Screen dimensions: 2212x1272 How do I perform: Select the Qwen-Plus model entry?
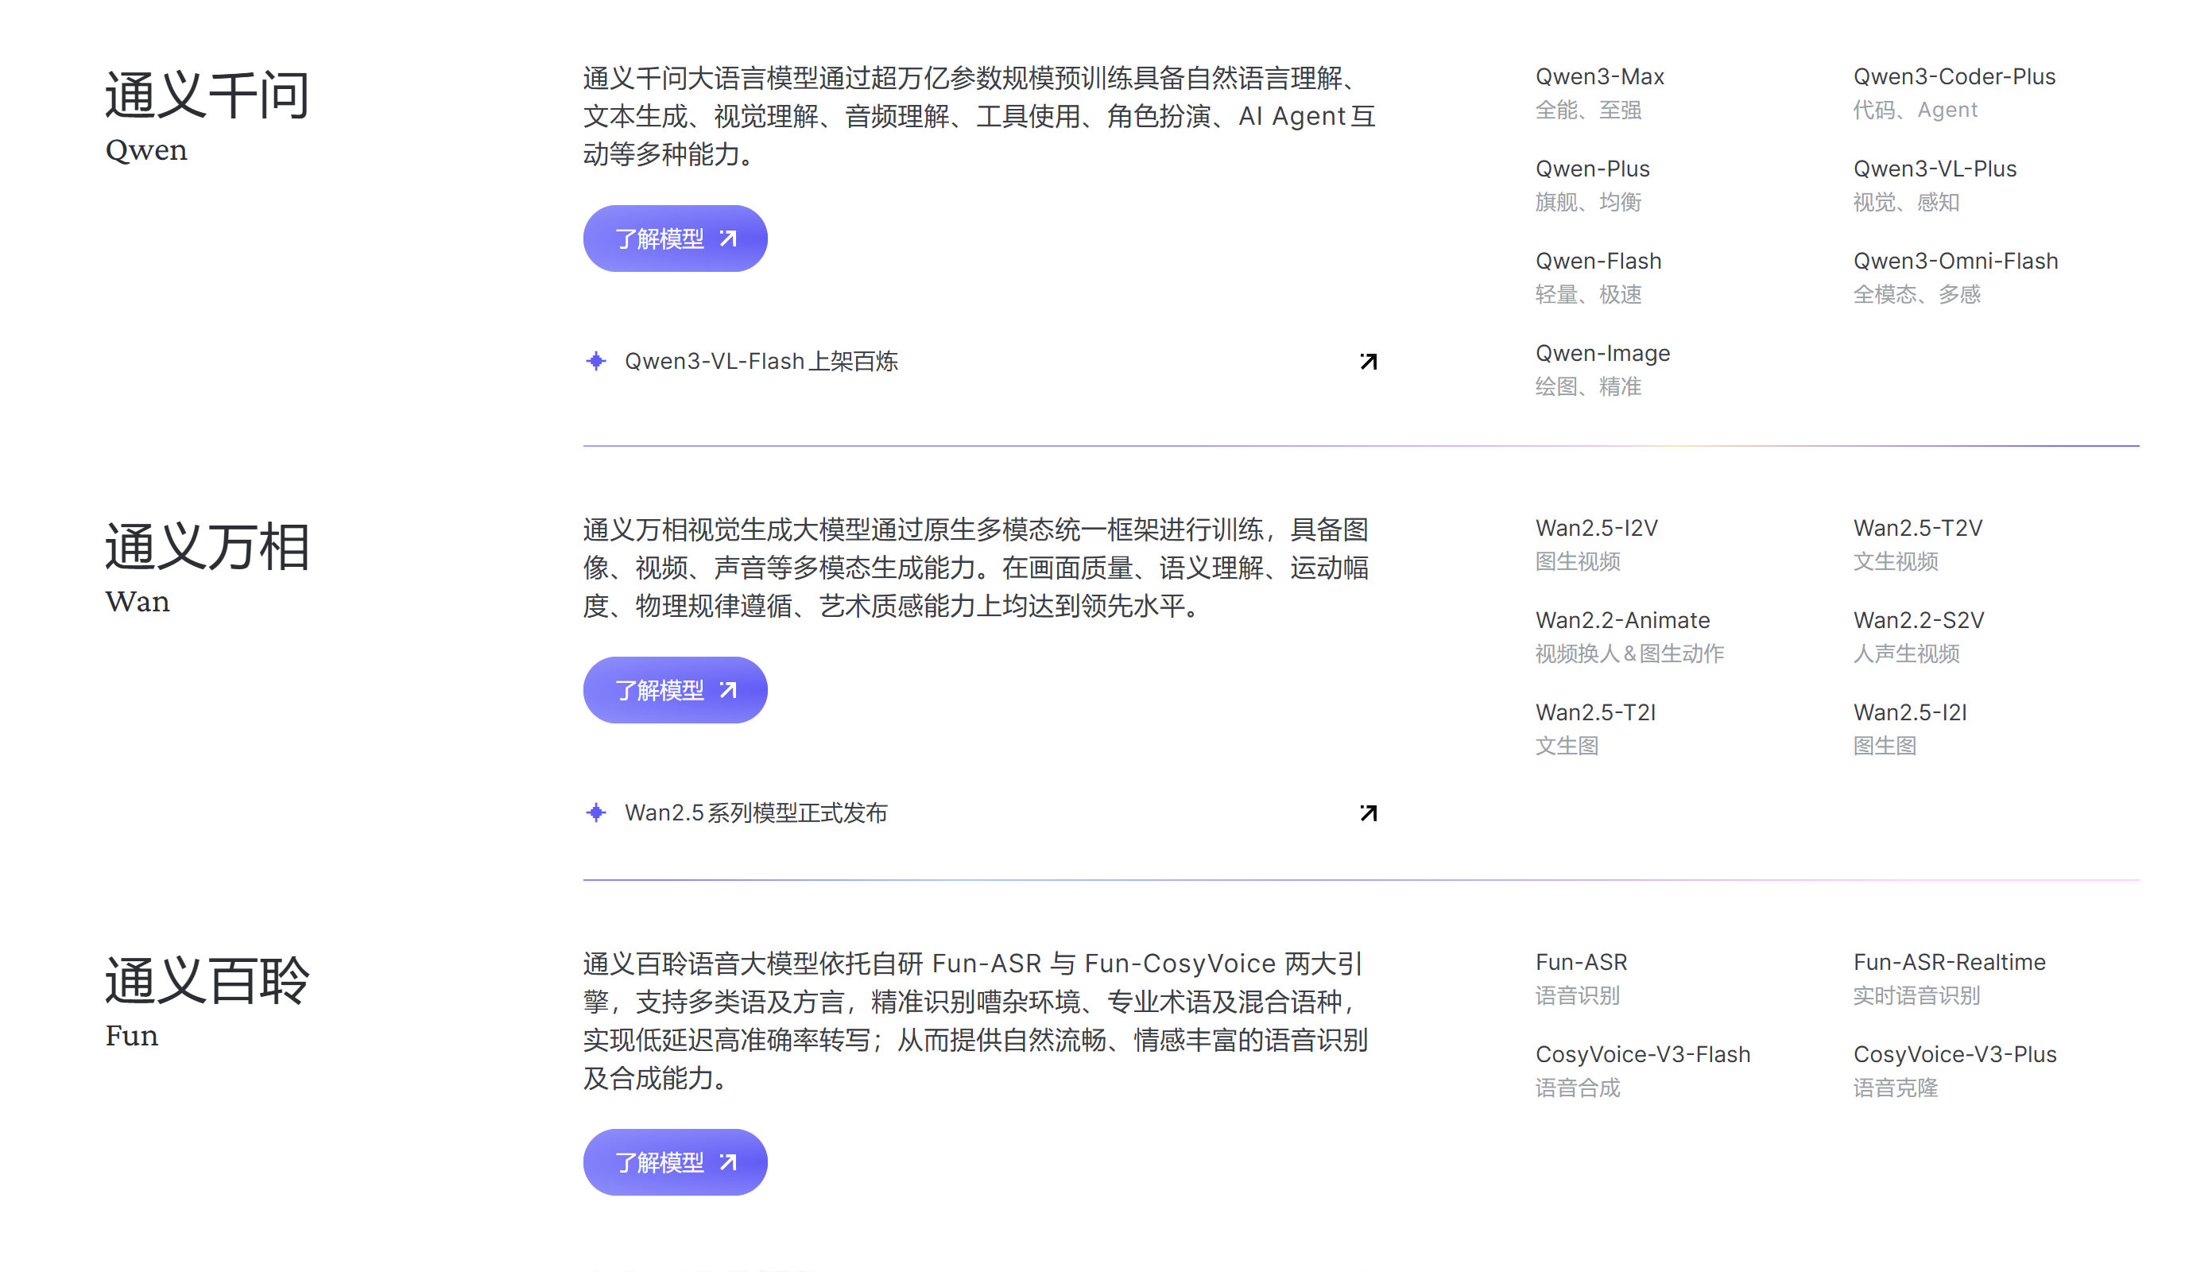tap(1592, 169)
